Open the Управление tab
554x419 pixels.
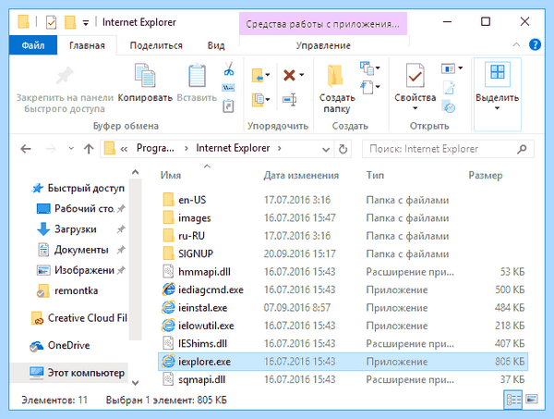[323, 45]
